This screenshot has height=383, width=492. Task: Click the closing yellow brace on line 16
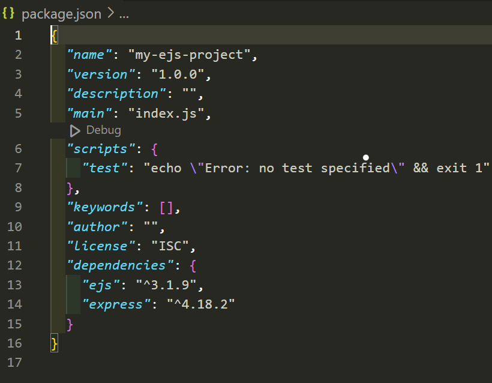pyautogui.click(x=54, y=343)
